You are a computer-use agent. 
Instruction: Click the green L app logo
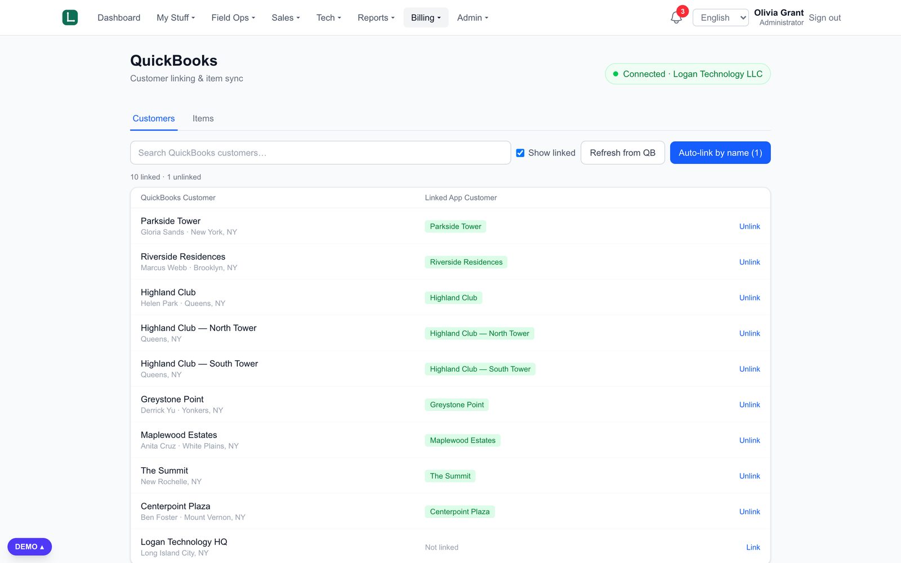pyautogui.click(x=70, y=17)
